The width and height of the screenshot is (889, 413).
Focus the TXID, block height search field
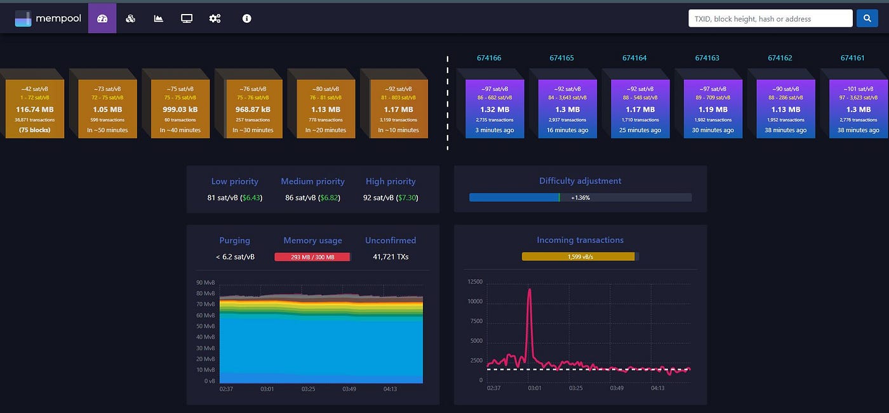tap(770, 18)
